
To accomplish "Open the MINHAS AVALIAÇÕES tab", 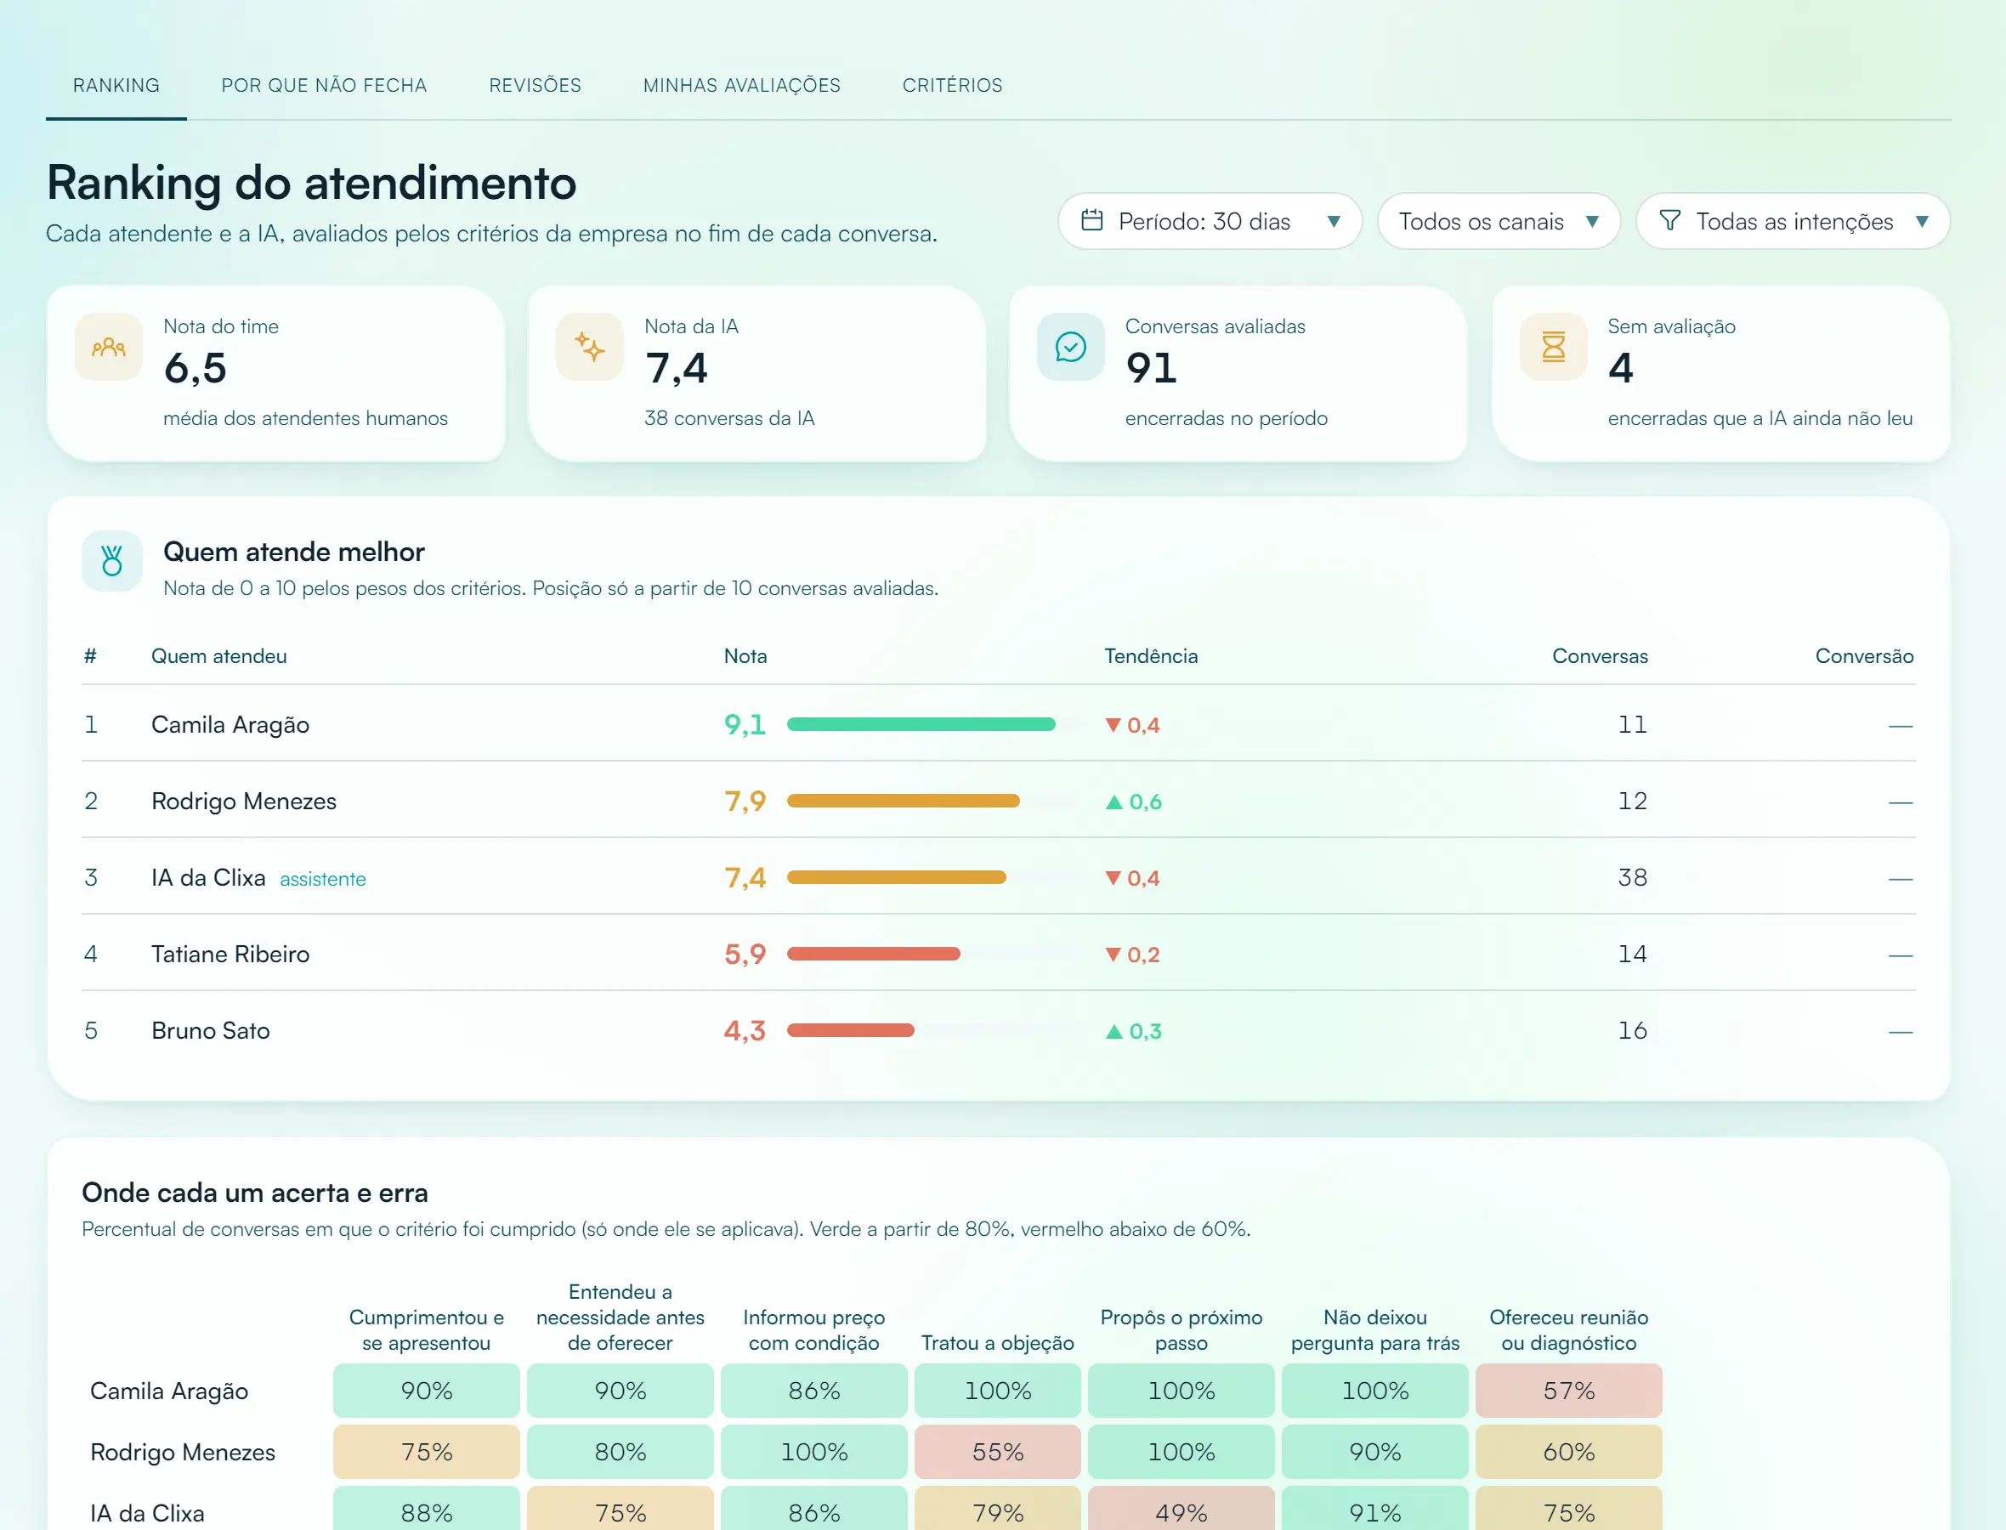I will point(742,86).
